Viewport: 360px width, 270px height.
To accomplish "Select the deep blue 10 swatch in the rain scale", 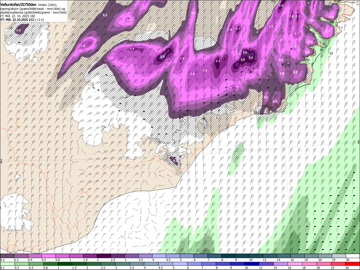I will pyautogui.click(x=252, y=264).
